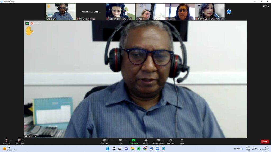Viewport: 271px width, 152px height.
Task: Open Spotify from the taskbar
Action: pyautogui.click(x=139, y=149)
